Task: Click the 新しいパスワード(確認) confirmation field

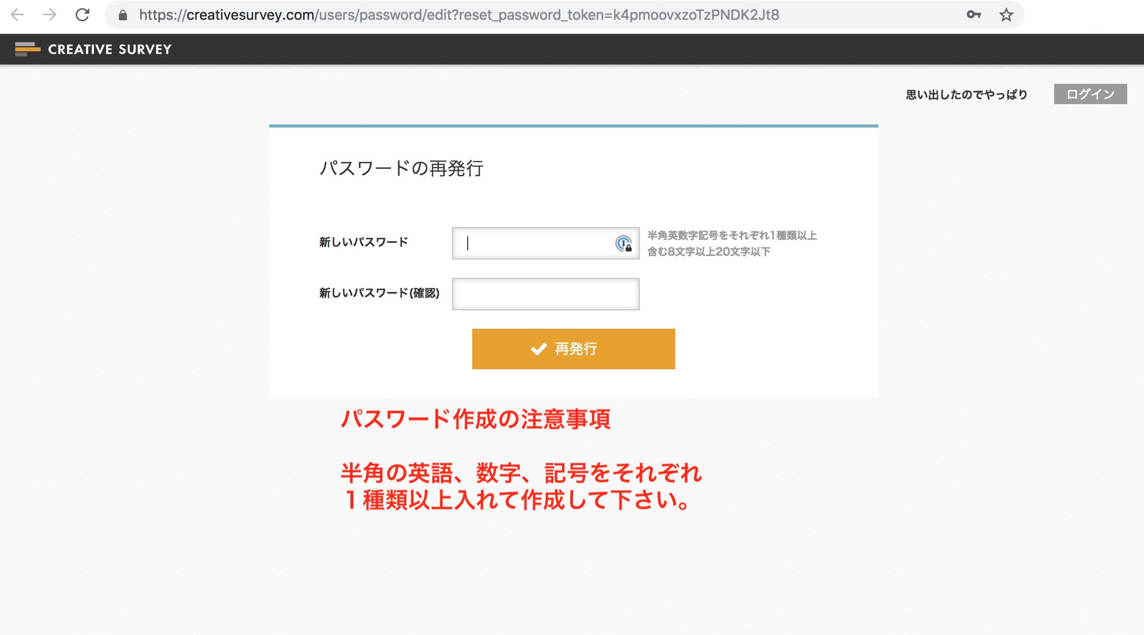Action: point(545,294)
